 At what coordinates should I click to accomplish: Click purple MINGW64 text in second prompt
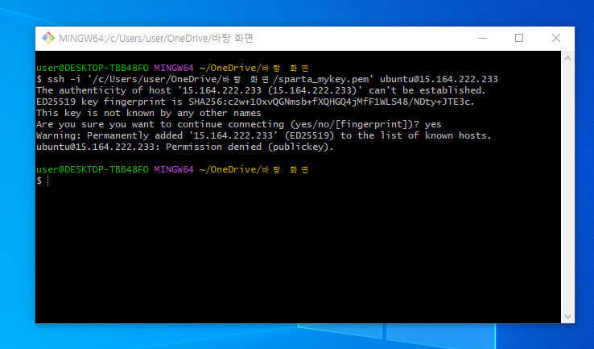click(x=175, y=170)
